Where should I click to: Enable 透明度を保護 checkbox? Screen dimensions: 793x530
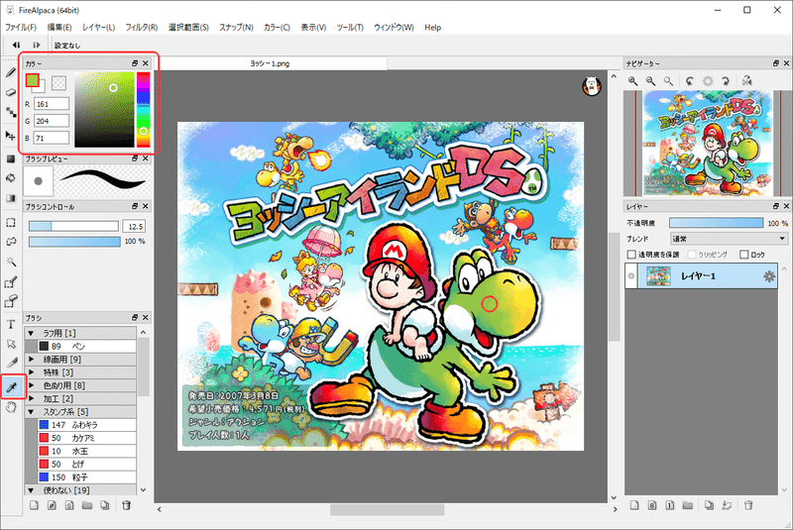click(x=631, y=255)
